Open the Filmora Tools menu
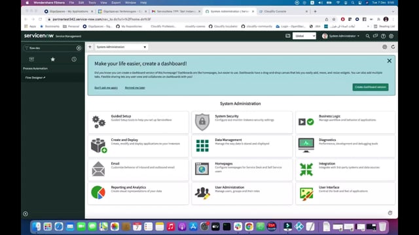The image size is (419, 235). coord(92,3)
